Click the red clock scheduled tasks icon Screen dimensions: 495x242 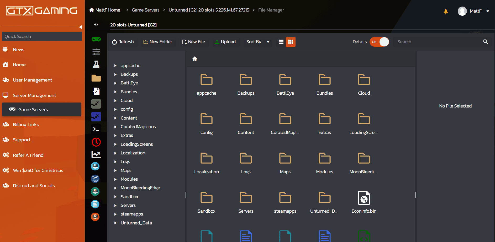pos(96,142)
